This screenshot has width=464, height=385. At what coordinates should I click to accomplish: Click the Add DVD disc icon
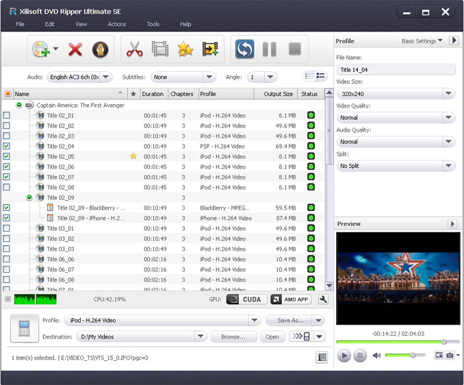coord(41,49)
